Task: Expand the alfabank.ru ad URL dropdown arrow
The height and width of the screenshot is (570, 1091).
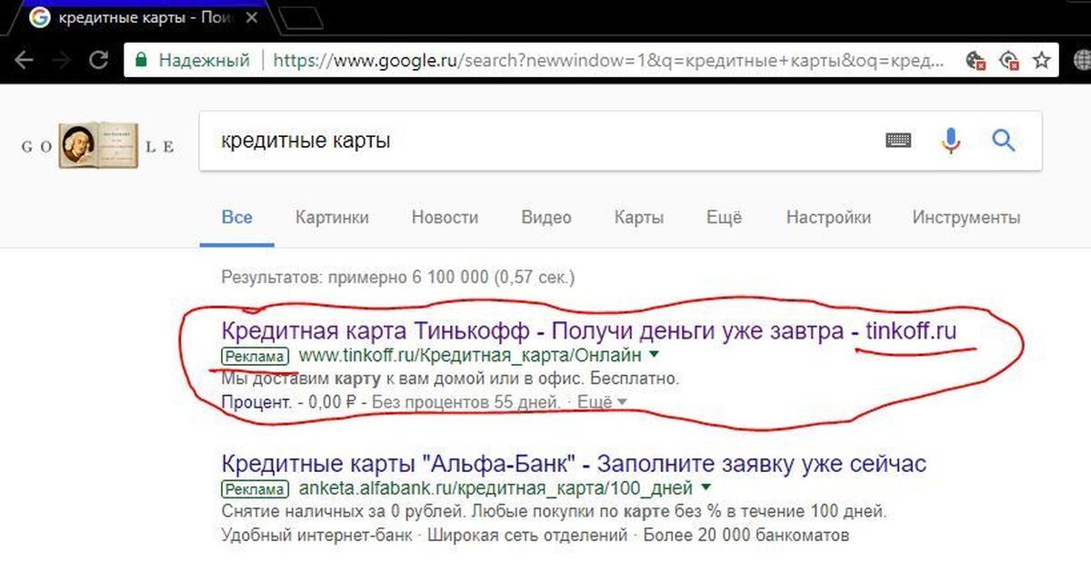Action: click(706, 488)
